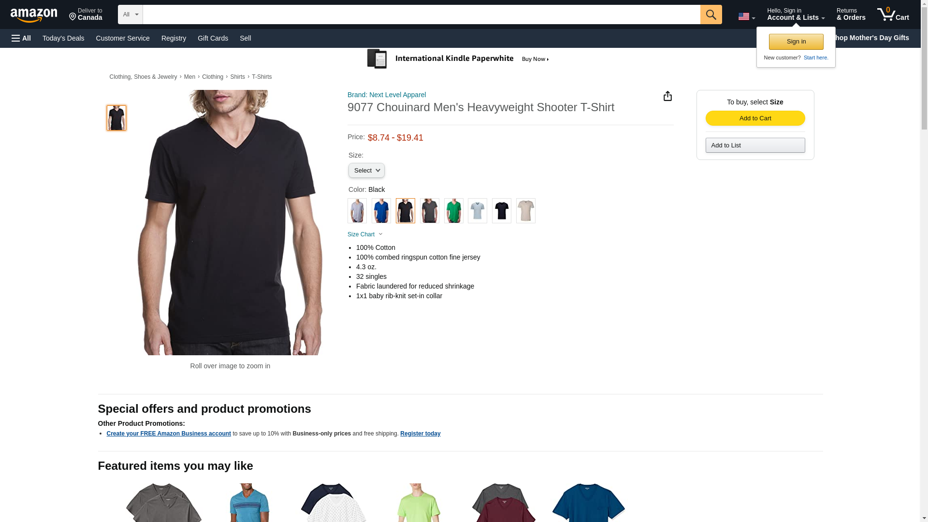Select the royal blue shirt color
Screen dimensions: 928x522
click(x=381, y=211)
